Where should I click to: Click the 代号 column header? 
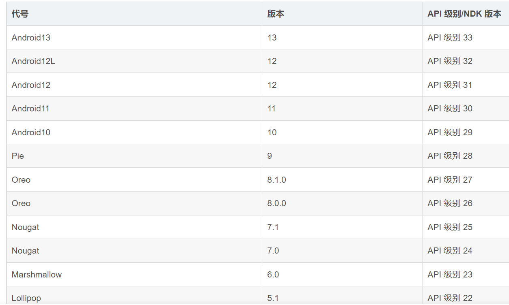pos(134,14)
